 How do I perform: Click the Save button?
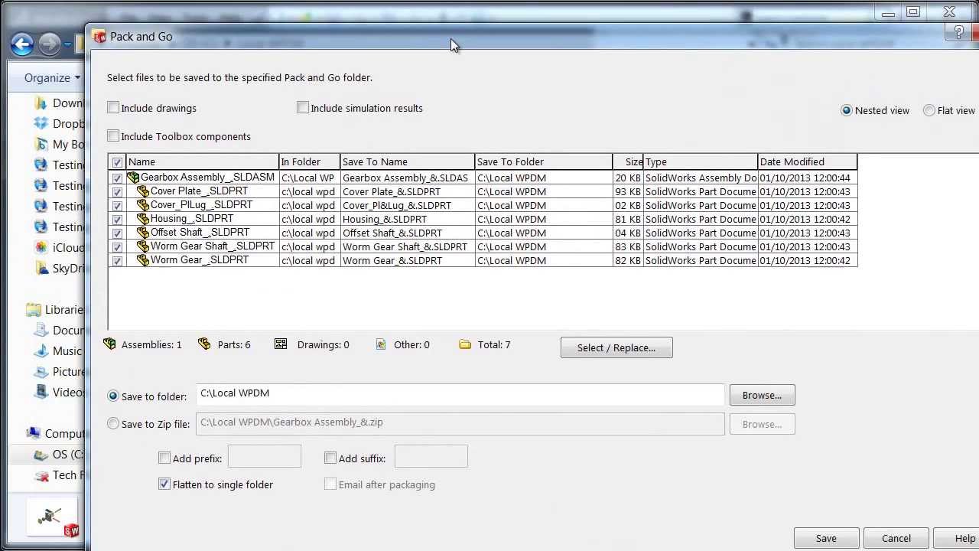coord(826,538)
